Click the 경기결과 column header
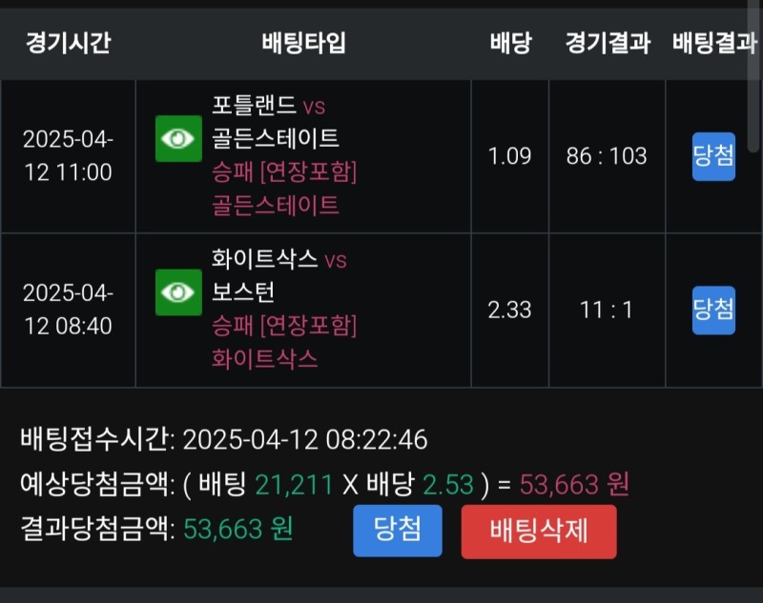 pos(607,44)
